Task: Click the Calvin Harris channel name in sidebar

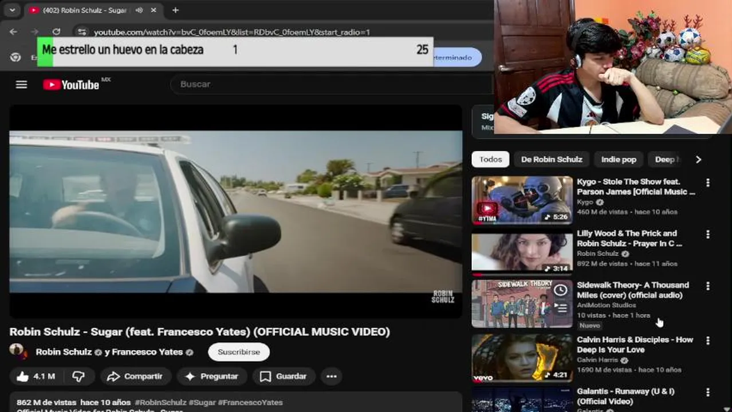Action: point(597,360)
